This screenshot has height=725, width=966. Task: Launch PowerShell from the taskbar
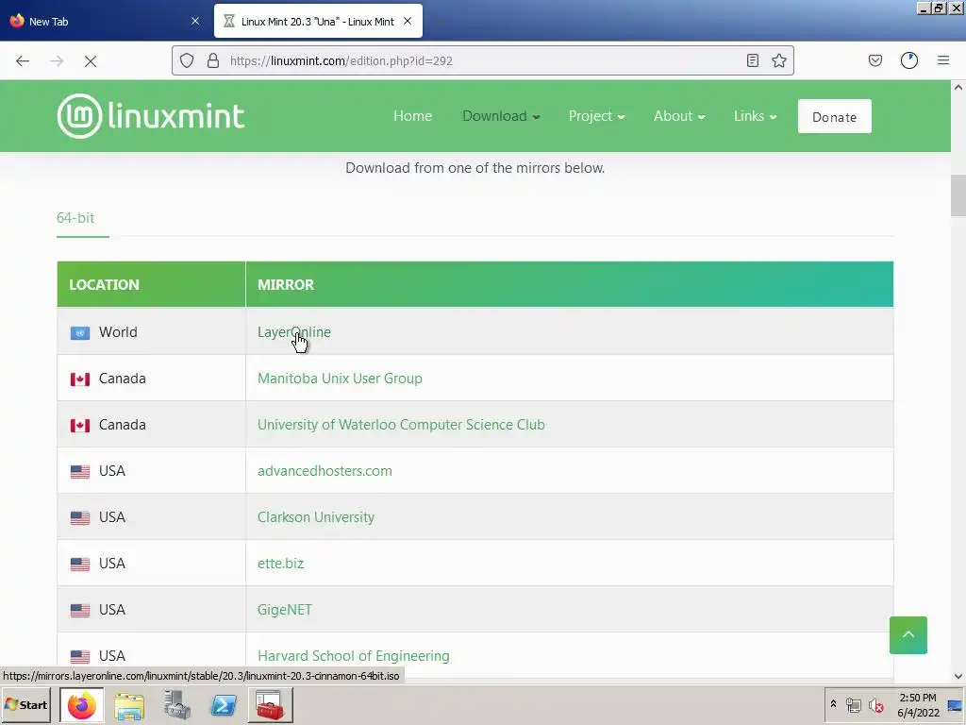[224, 705]
